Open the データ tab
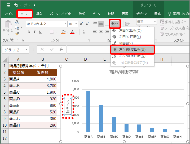 pyautogui.click(x=96, y=14)
